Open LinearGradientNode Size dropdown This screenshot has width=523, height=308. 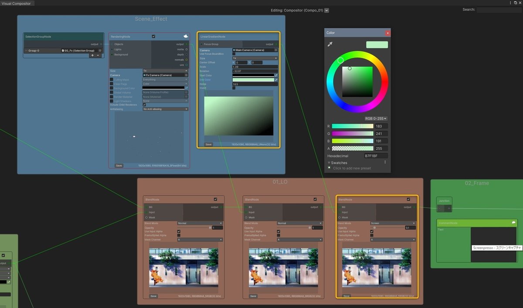(x=255, y=58)
